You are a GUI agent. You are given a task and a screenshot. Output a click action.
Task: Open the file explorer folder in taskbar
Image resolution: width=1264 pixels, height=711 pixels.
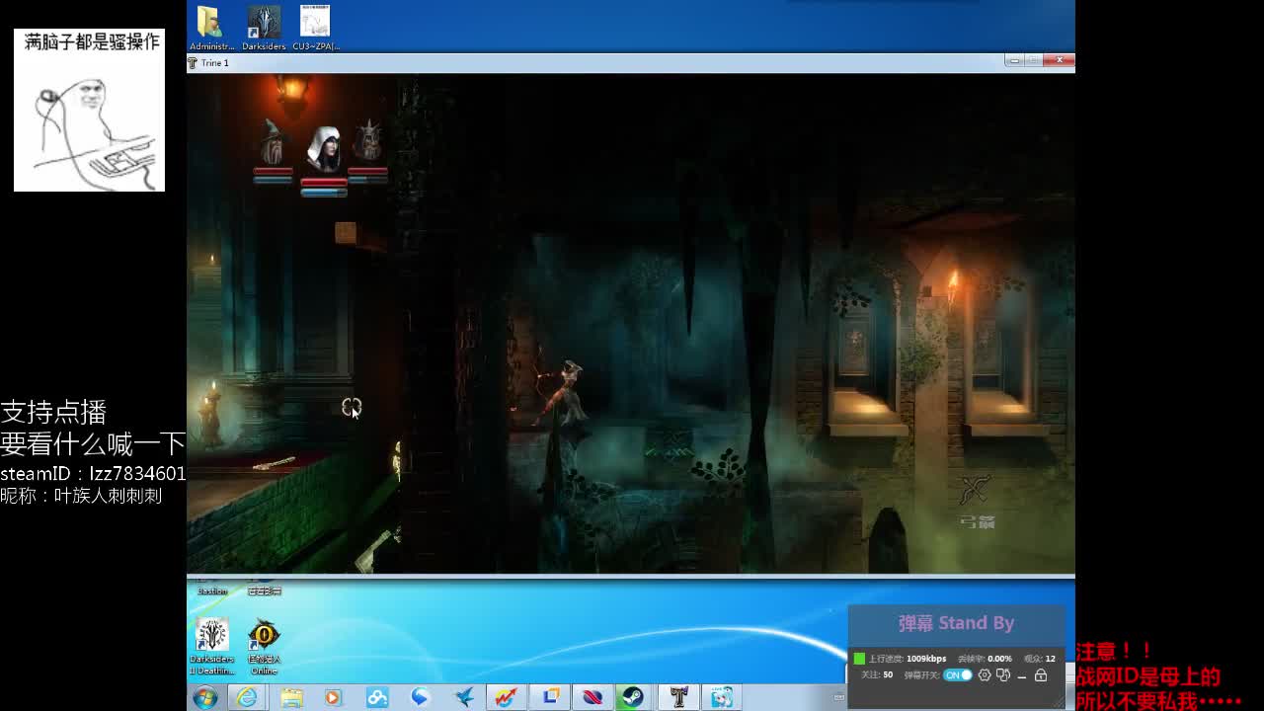tap(290, 698)
